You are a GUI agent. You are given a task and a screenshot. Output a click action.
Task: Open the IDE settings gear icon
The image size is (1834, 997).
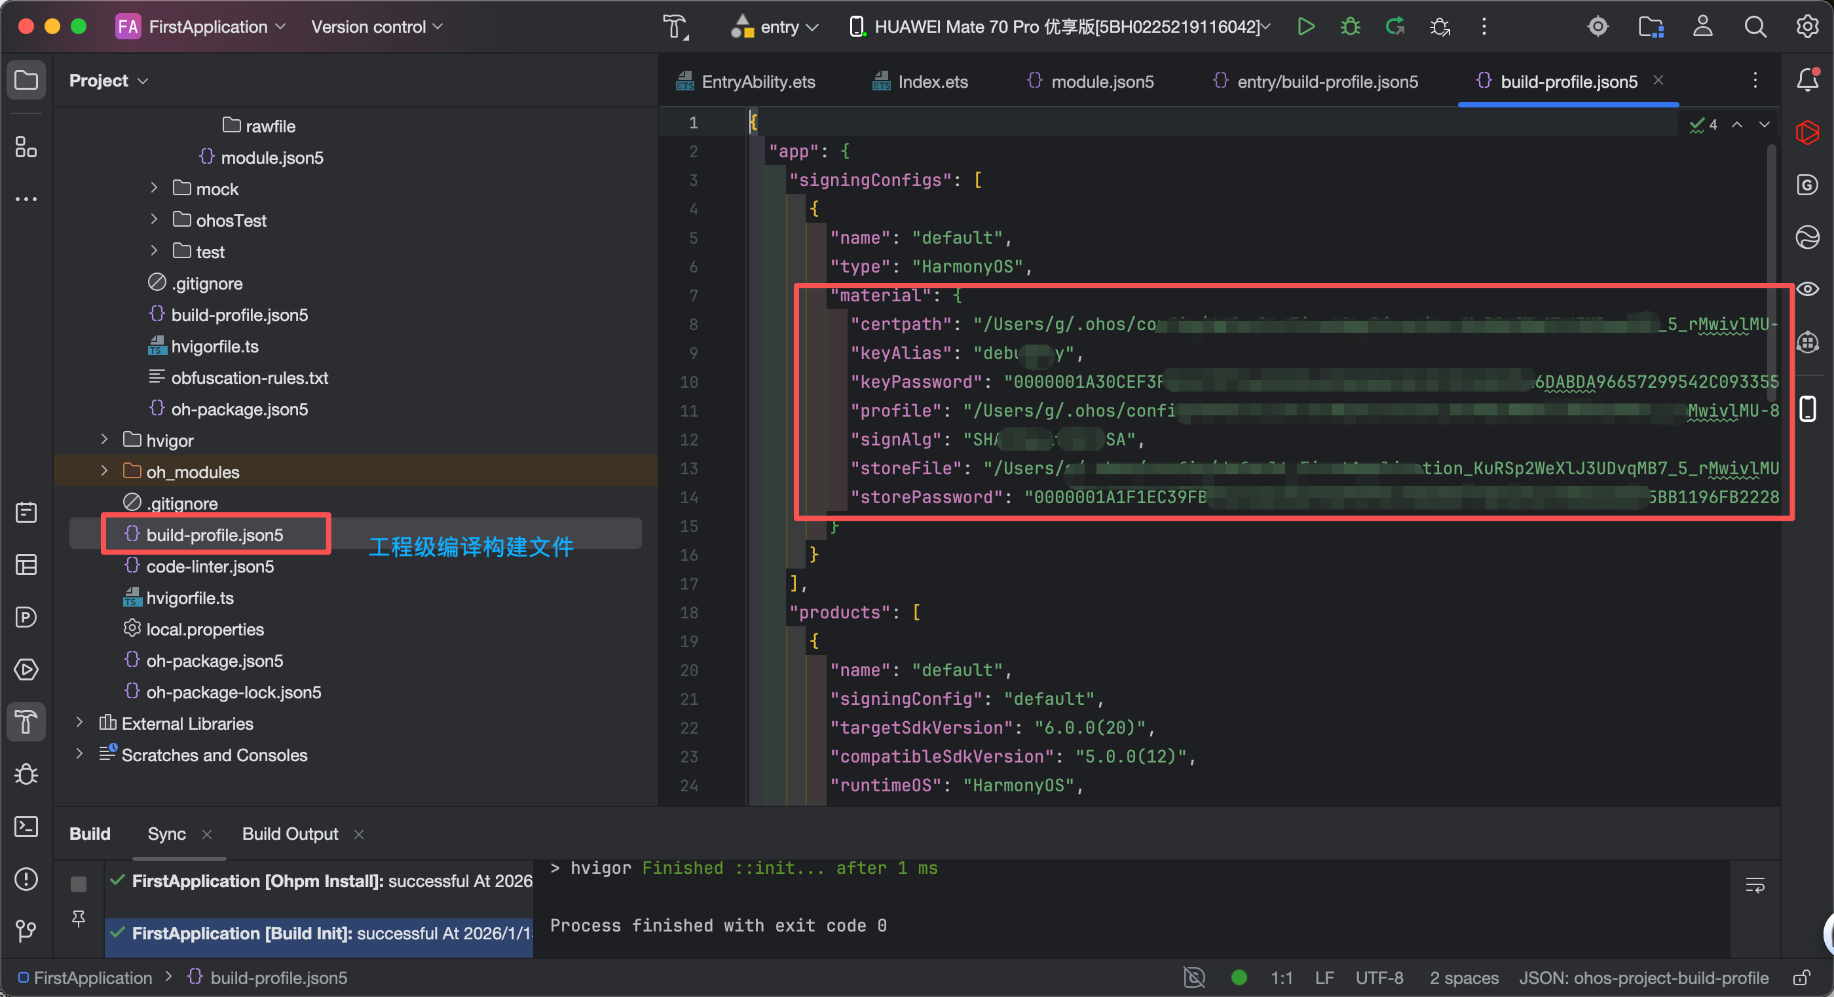tap(1807, 27)
